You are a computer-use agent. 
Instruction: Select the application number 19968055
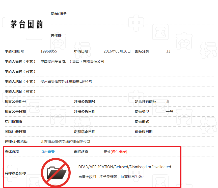(x=49, y=51)
